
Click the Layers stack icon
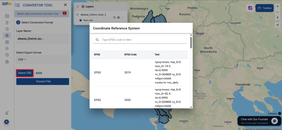pos(83,7)
